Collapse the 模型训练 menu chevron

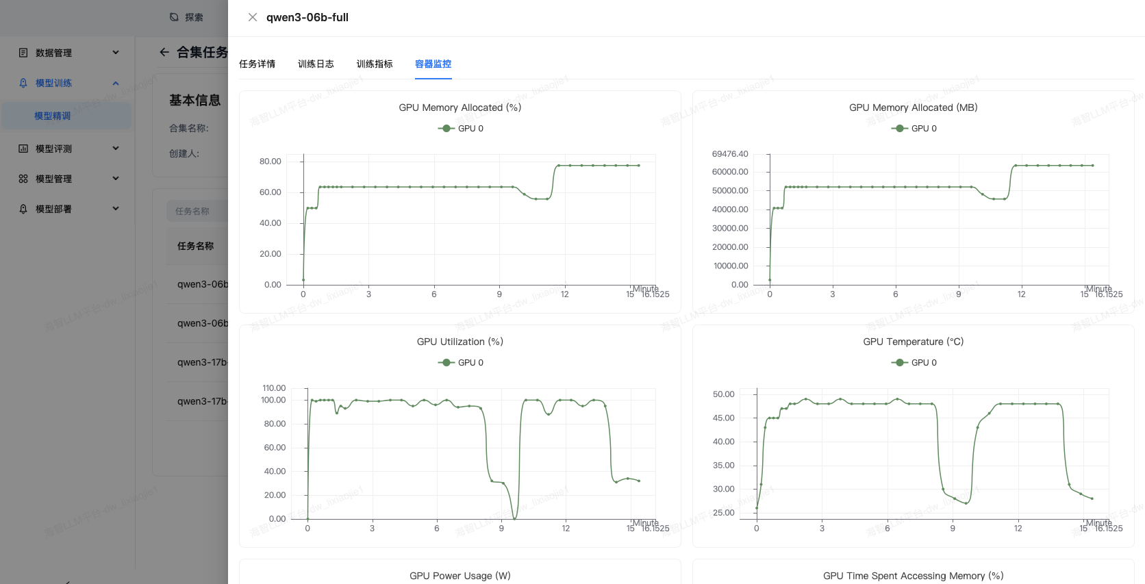(116, 83)
